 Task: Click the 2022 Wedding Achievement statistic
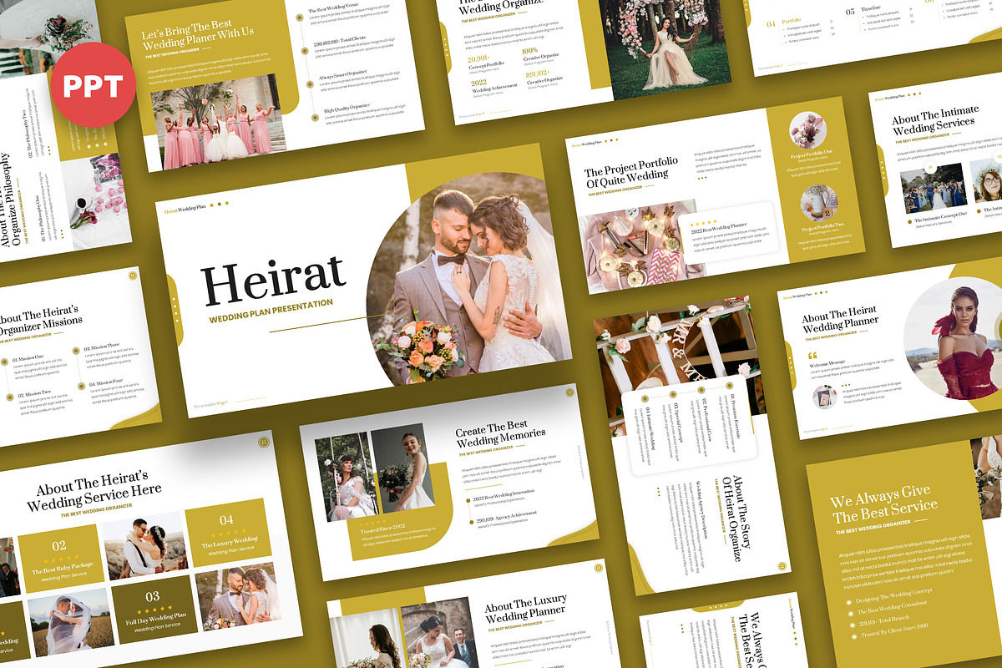(x=494, y=88)
